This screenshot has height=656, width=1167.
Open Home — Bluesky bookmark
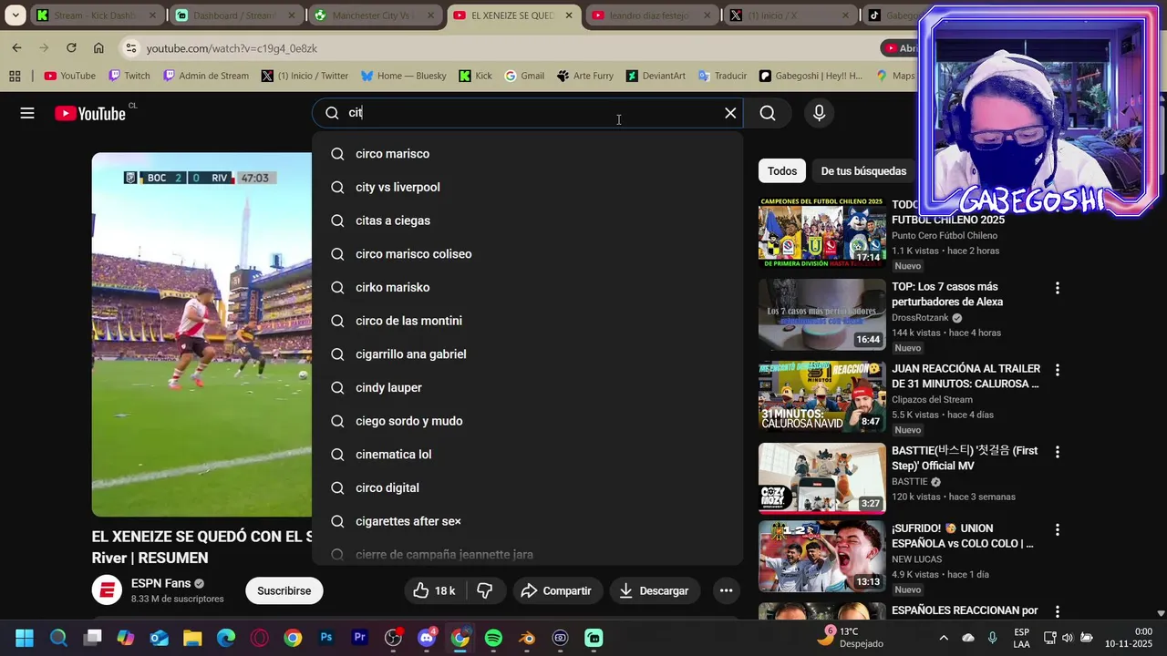click(403, 76)
